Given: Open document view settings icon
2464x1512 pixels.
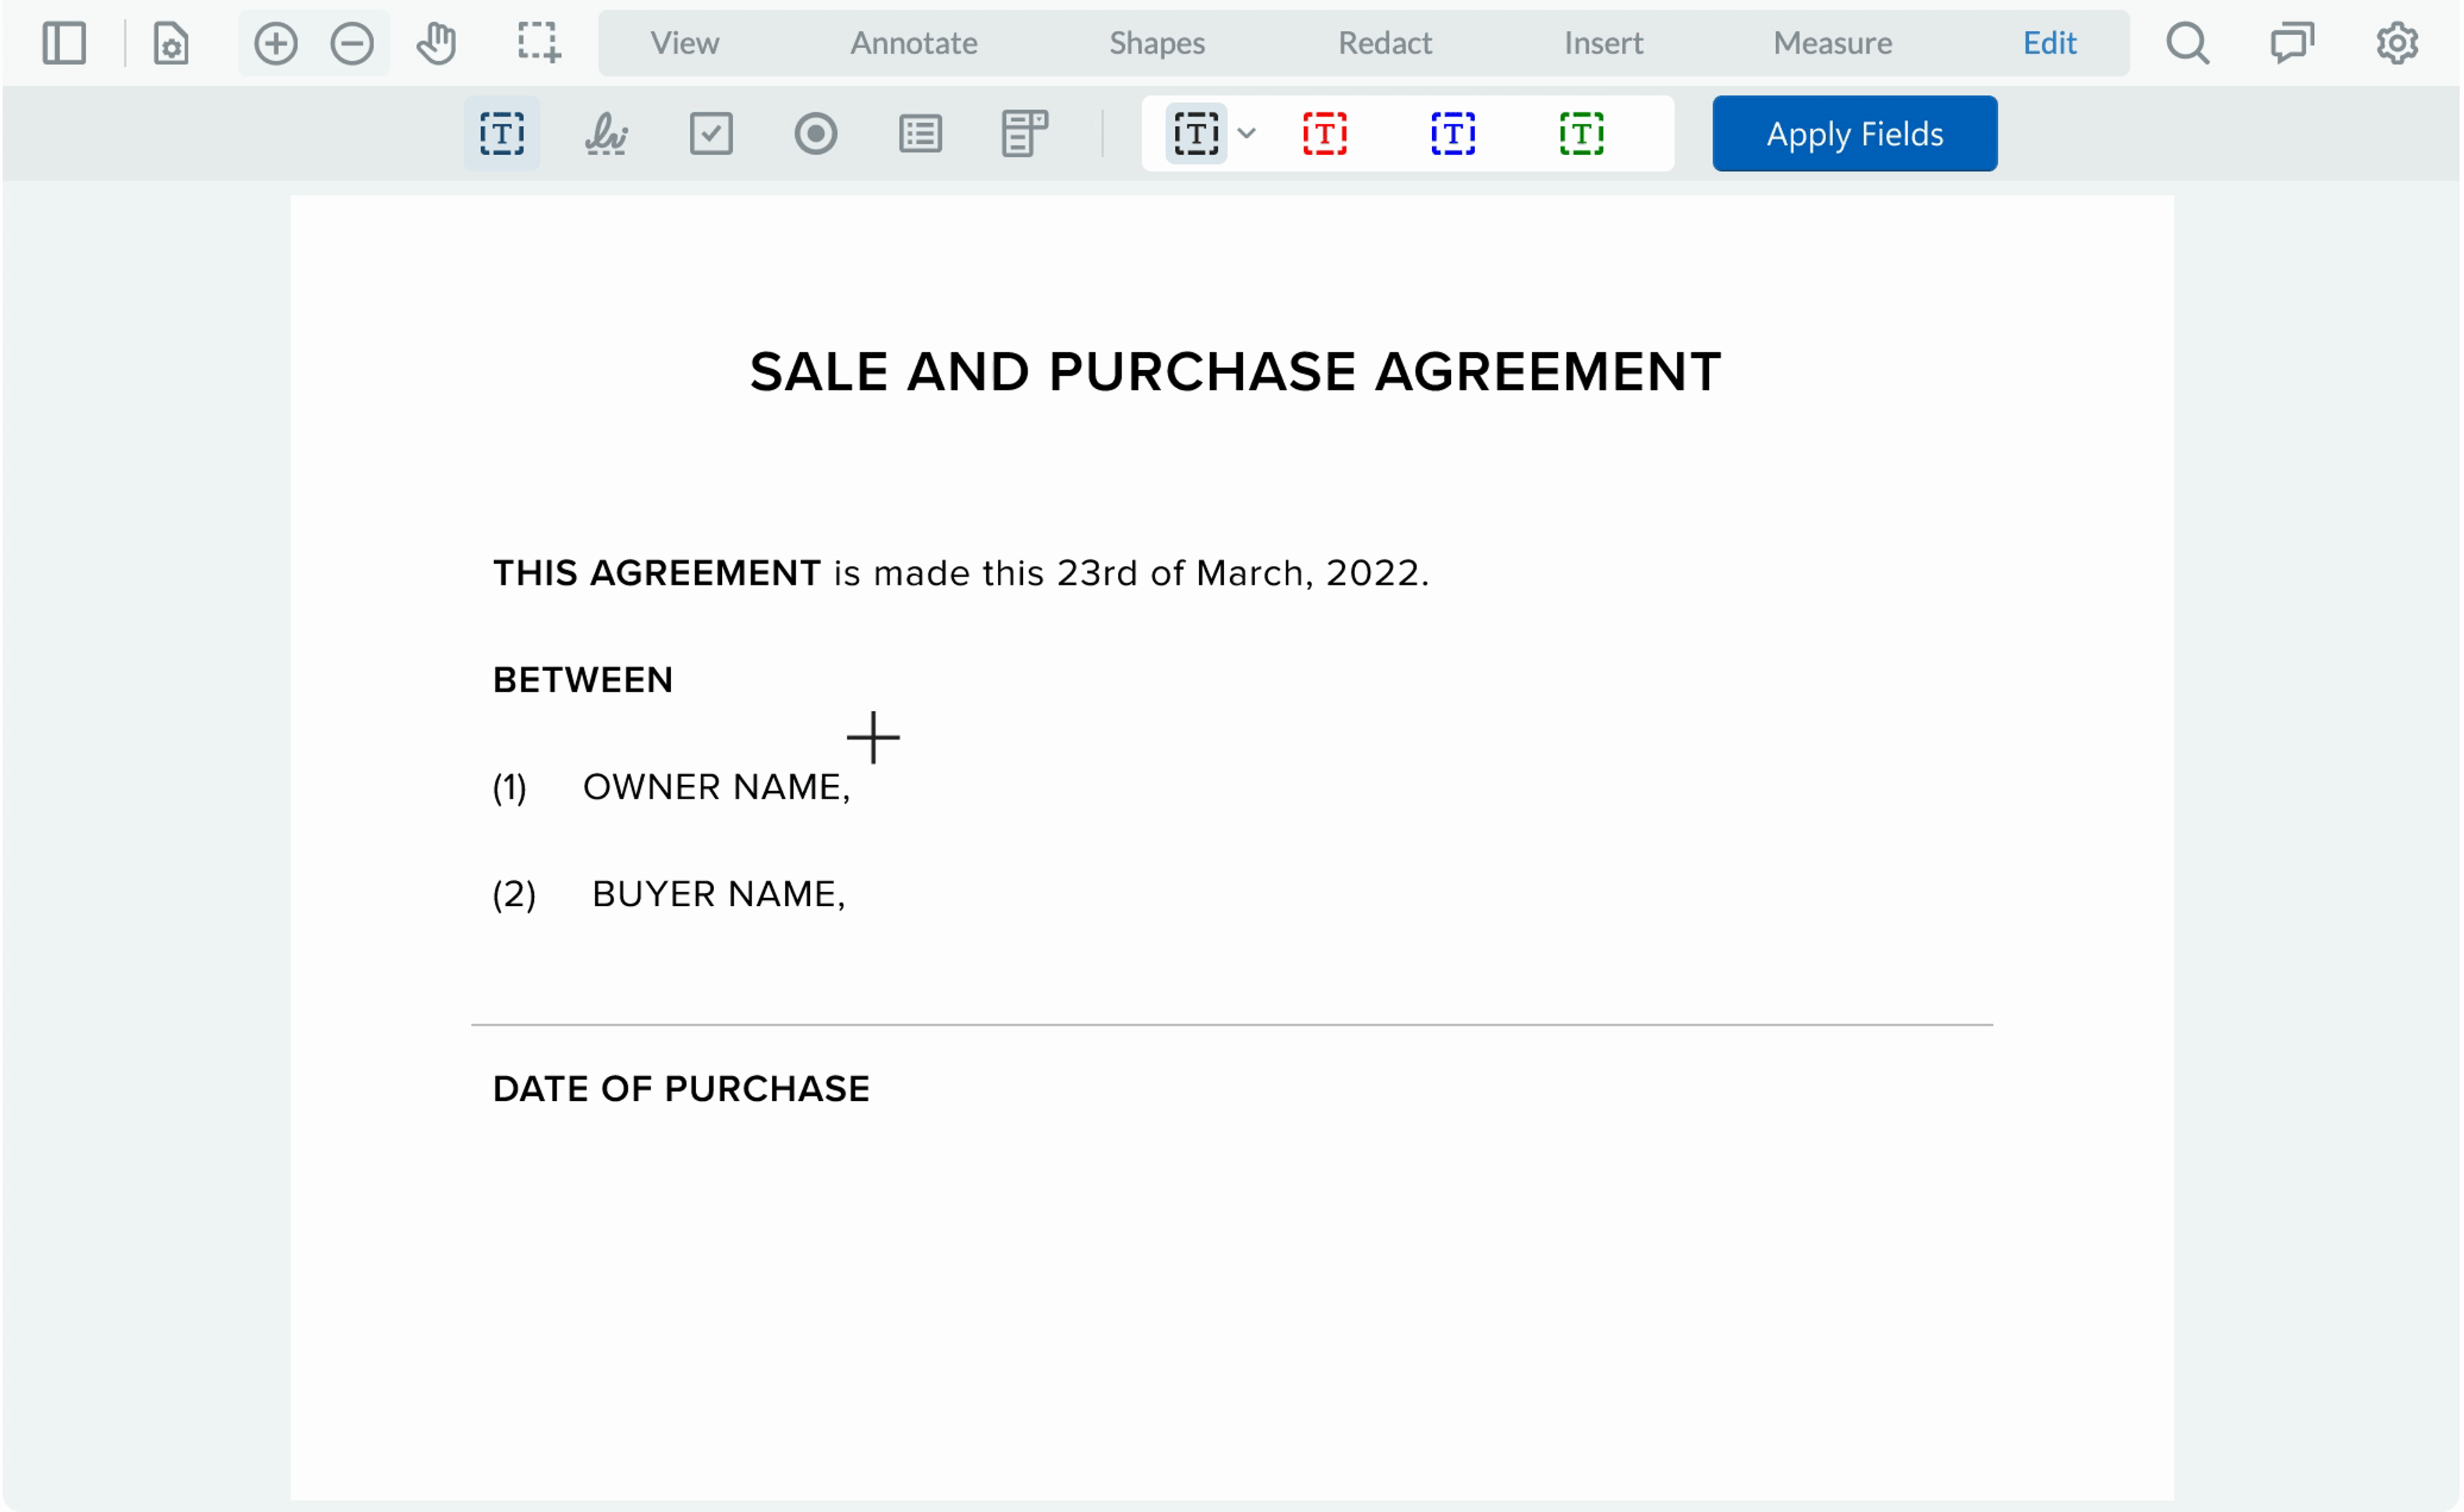Looking at the screenshot, I should point(171,43).
